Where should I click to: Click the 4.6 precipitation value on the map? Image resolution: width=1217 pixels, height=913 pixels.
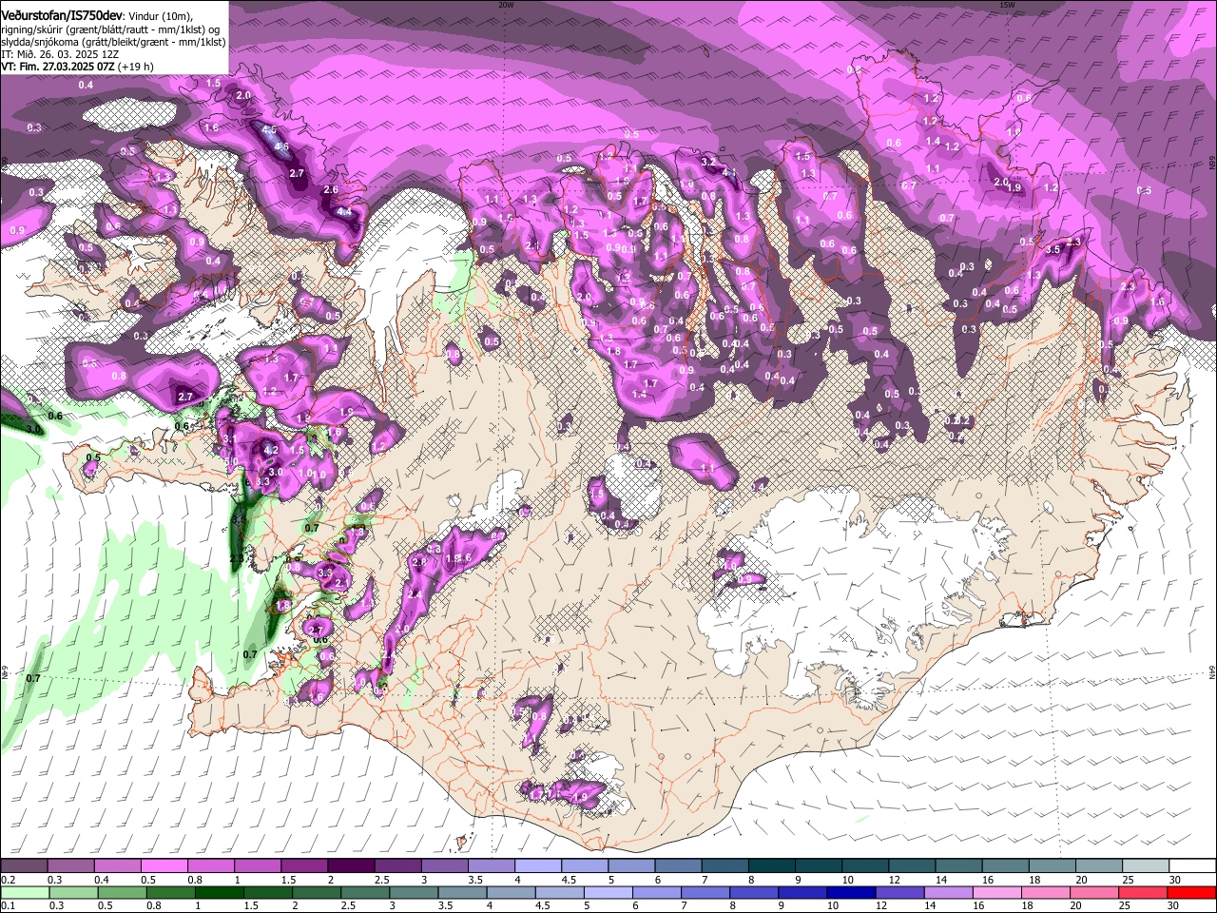281,147
